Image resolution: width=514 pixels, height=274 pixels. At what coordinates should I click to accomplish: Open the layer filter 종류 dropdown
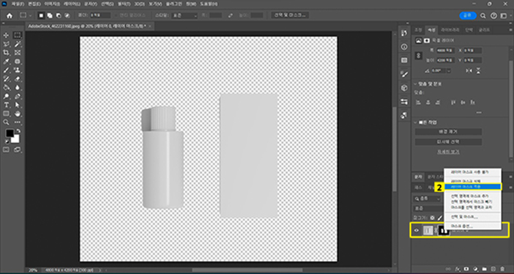428,199
